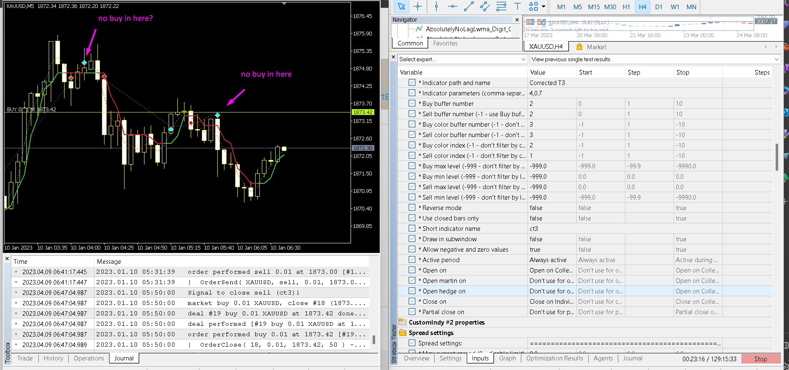Stop the running strategy test
The image size is (789, 370).
761,359
